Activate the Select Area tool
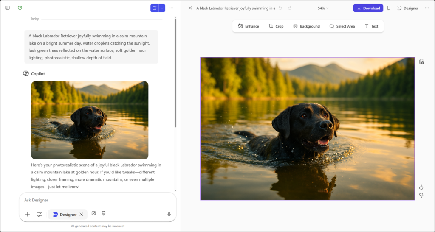Image resolution: width=435 pixels, height=232 pixels. pyautogui.click(x=342, y=26)
